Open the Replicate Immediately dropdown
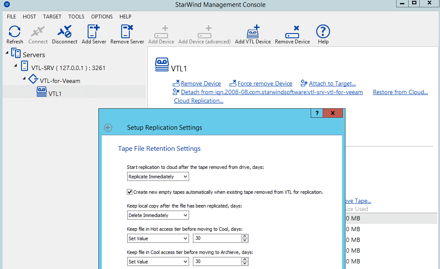Image resolution: width=440 pixels, height=269 pixels. (186, 176)
